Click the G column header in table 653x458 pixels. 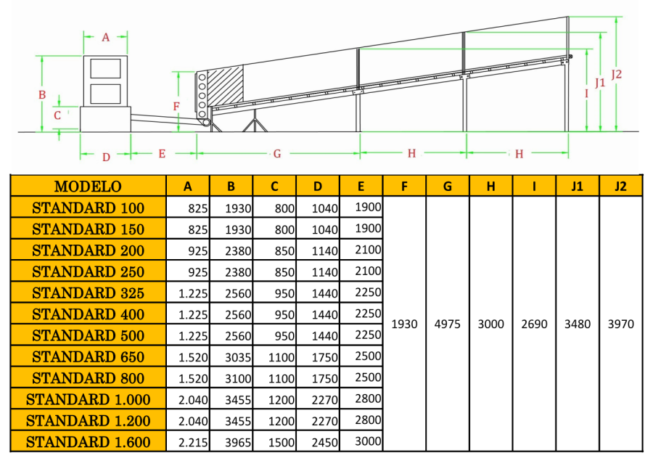(x=447, y=187)
